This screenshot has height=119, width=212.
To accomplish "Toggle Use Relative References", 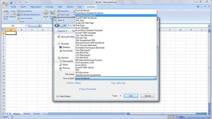I will coord(29,15).
